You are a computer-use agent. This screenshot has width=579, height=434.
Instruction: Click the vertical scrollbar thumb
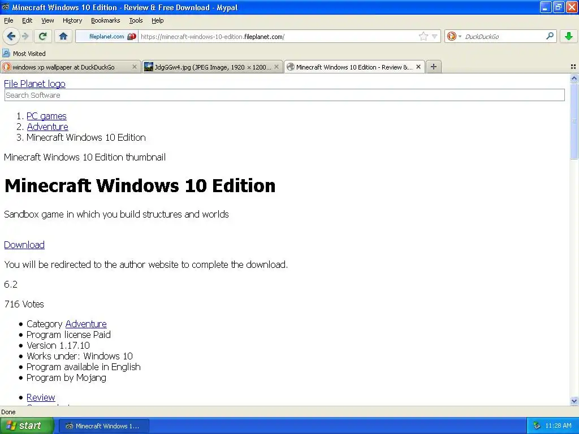coord(574,121)
